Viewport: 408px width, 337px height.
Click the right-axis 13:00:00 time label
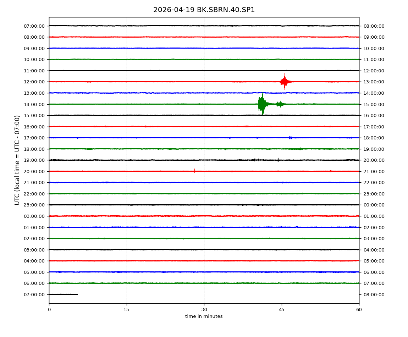click(x=374, y=82)
